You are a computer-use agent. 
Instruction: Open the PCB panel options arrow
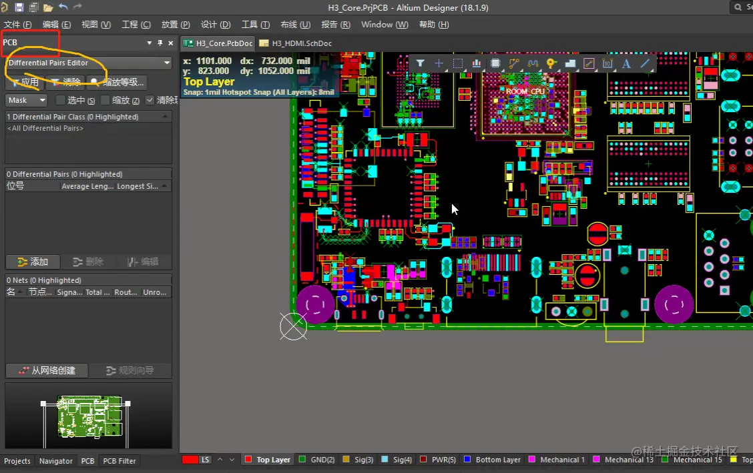(150, 43)
